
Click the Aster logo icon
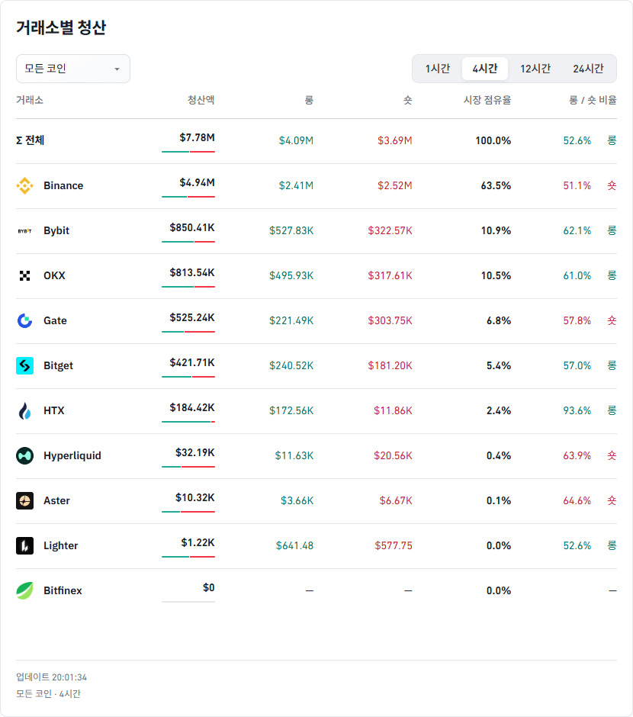click(x=24, y=500)
